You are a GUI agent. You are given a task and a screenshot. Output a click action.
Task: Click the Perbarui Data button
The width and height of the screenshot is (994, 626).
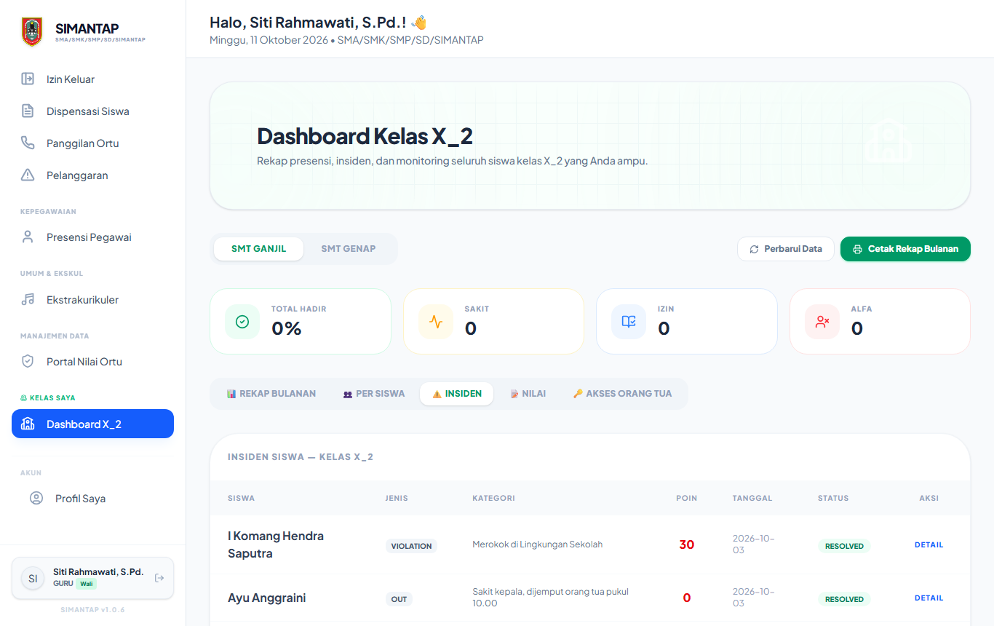pyautogui.click(x=786, y=249)
